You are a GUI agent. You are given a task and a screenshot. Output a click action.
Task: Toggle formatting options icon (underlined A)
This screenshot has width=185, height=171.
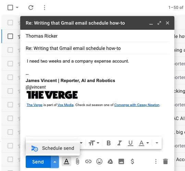pyautogui.click(x=66, y=161)
